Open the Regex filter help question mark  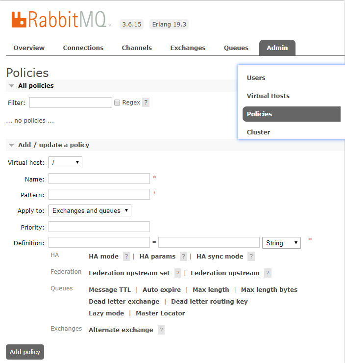click(x=146, y=103)
